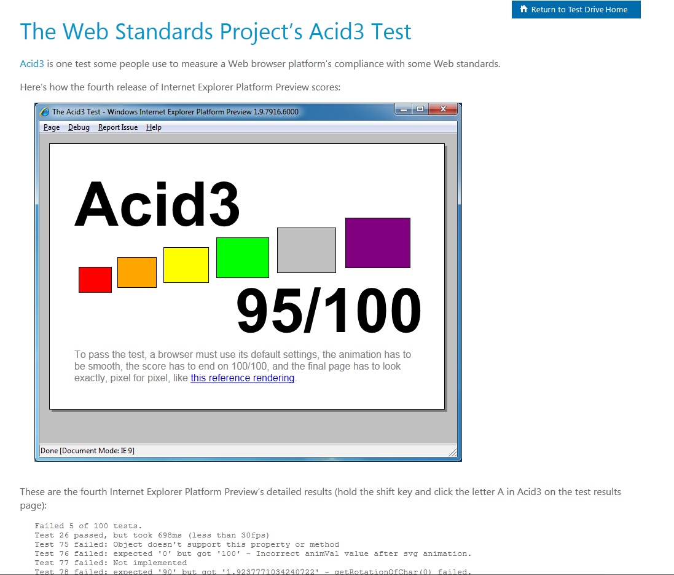Click the Return to Test Drive Home button

click(576, 9)
